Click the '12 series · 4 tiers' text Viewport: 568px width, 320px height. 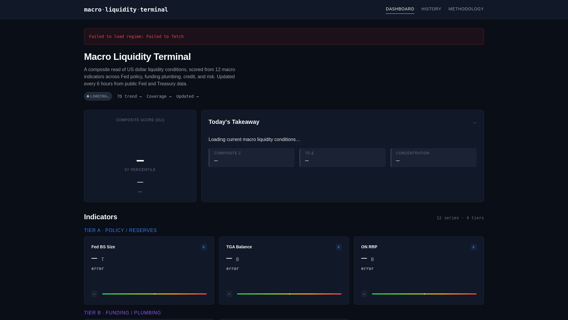tap(460, 218)
